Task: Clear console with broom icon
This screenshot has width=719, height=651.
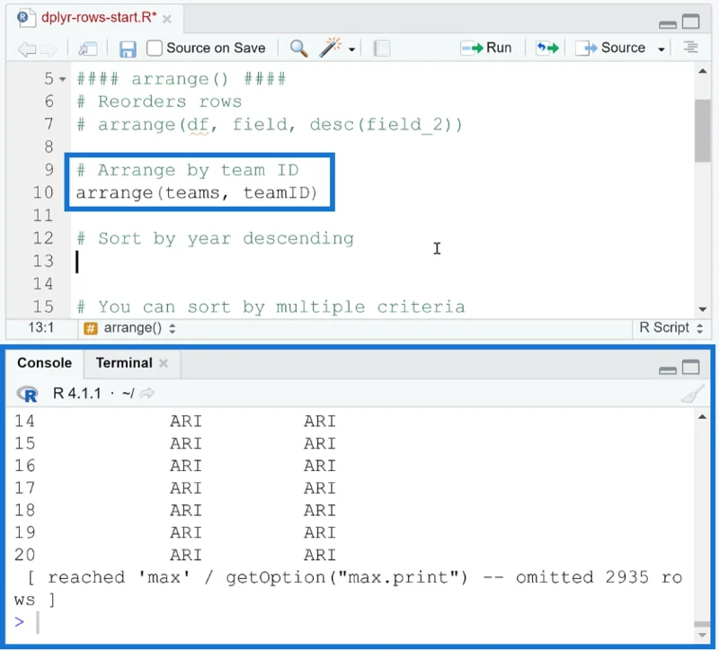Action: (x=692, y=393)
